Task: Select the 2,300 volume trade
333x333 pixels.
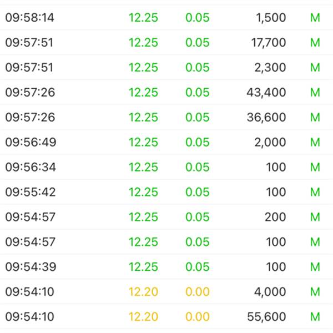Action: tap(270, 68)
